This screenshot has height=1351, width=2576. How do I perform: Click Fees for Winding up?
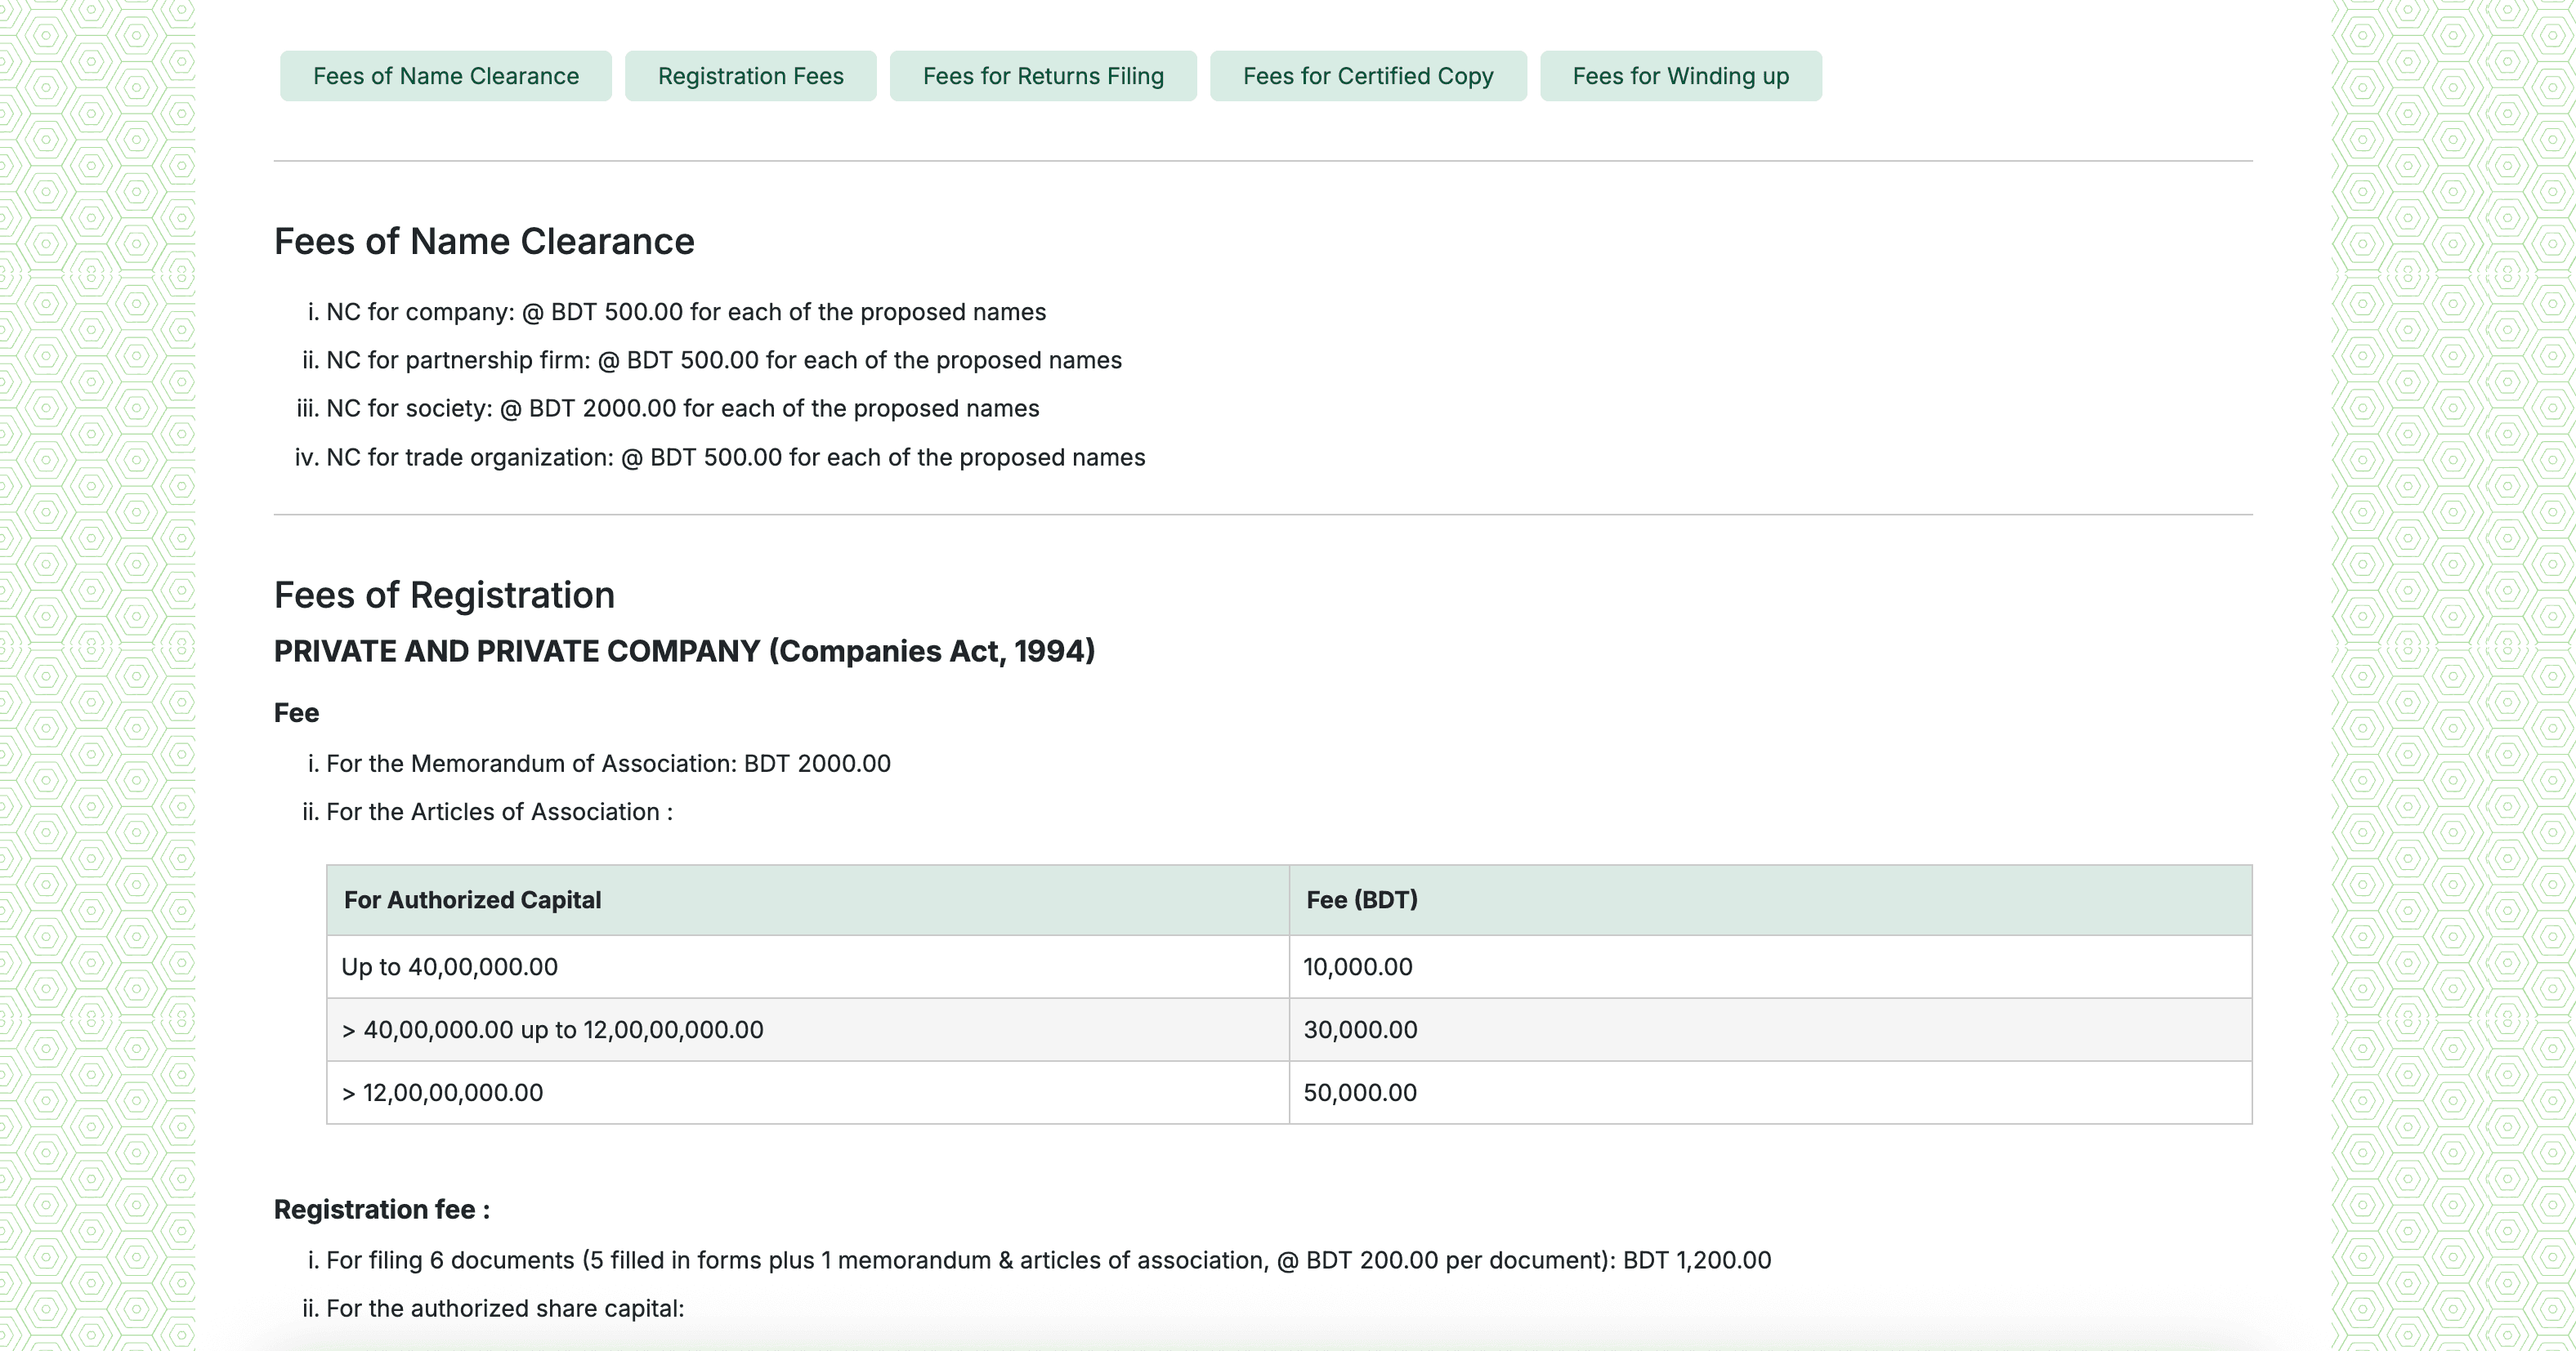pos(1680,75)
